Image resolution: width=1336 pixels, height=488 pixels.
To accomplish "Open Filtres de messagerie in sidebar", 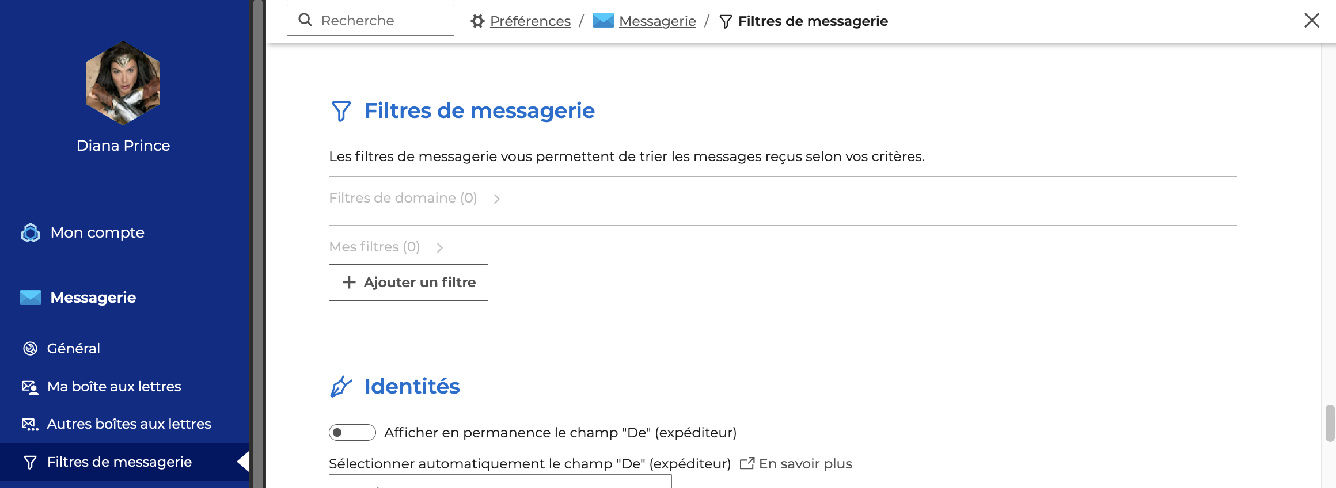I will [119, 462].
